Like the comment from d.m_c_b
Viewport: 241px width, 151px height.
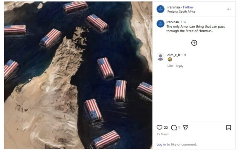click(170, 66)
